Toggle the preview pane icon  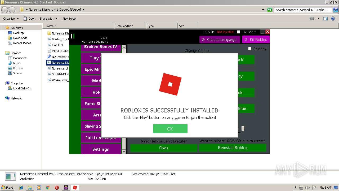coord(325,19)
